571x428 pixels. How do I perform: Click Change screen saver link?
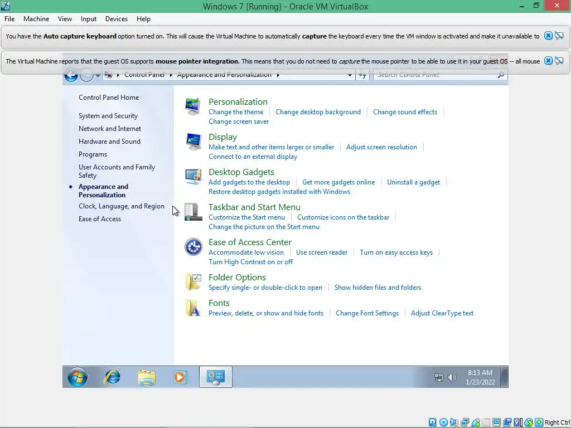(239, 121)
